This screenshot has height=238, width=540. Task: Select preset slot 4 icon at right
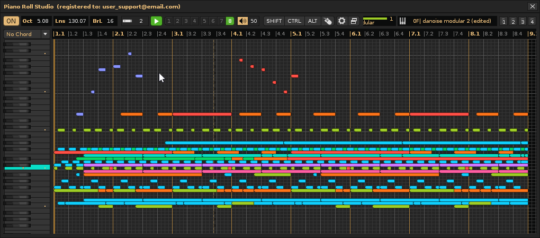(x=531, y=21)
